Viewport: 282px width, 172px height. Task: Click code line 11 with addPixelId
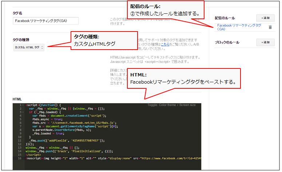point(67,140)
